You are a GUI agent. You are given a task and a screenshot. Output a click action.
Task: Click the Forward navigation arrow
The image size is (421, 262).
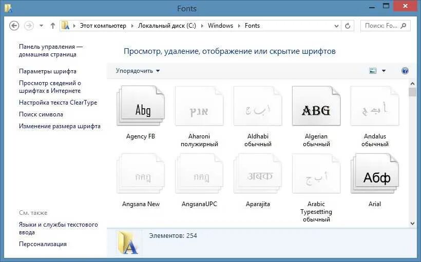tap(29, 26)
